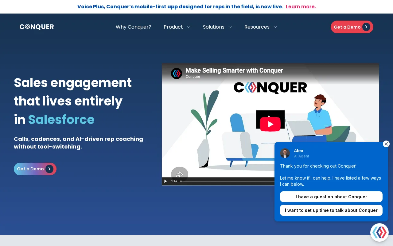Click the Thank you for checking out Conquer message
The image size is (393, 246).
coord(318,166)
